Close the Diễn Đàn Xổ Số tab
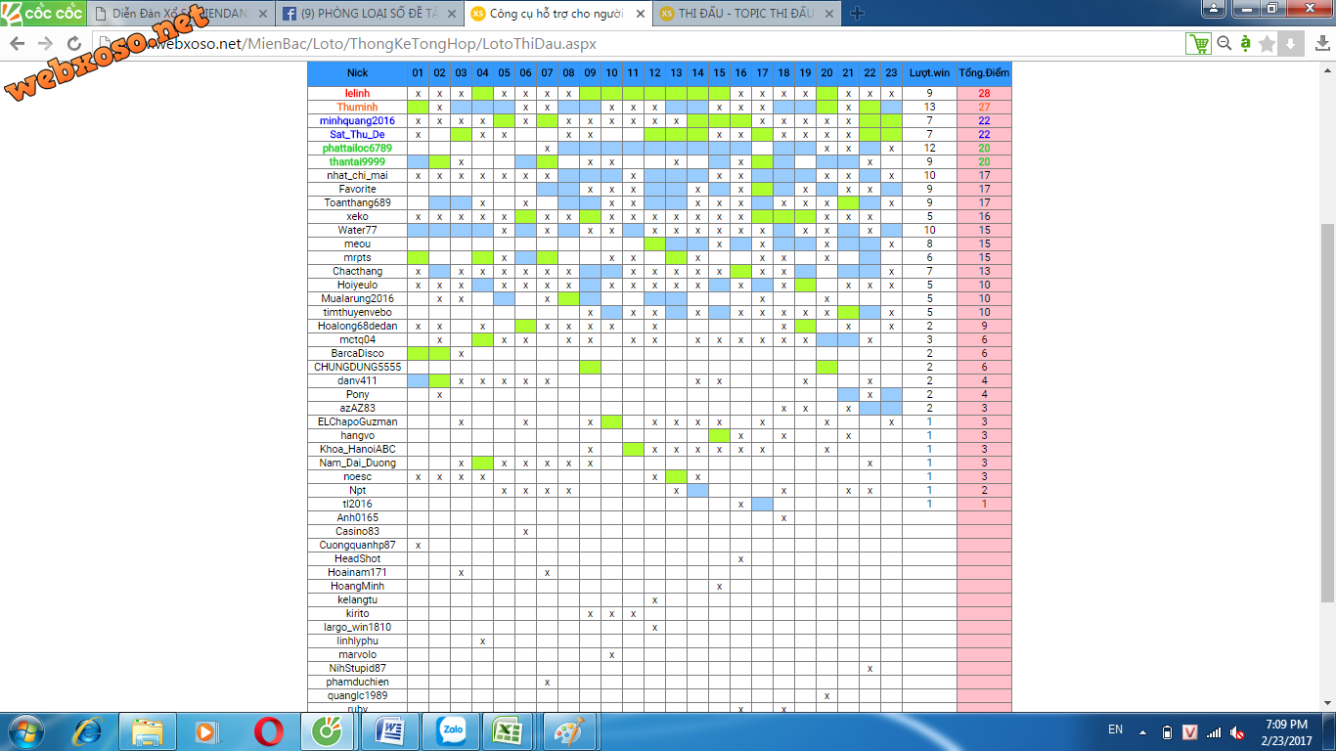 pyautogui.click(x=262, y=14)
